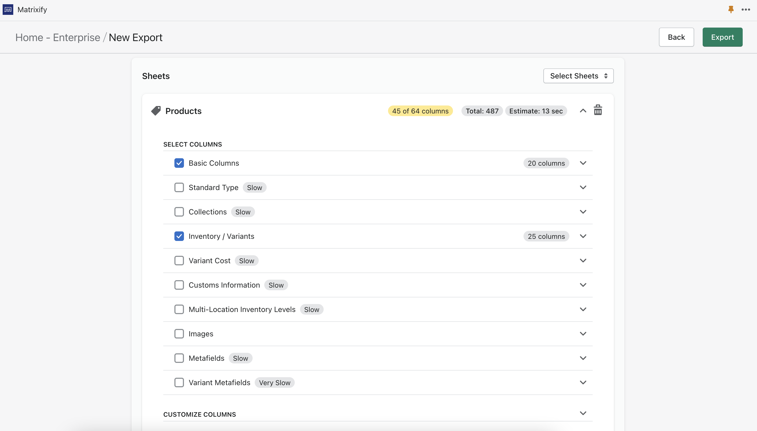
Task: Open the Select Sheets dropdown
Action: click(578, 76)
